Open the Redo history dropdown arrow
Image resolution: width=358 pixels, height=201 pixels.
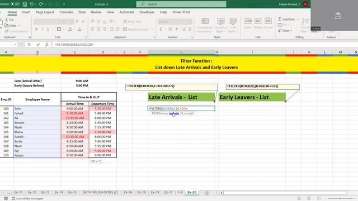pyautogui.click(x=45, y=4)
